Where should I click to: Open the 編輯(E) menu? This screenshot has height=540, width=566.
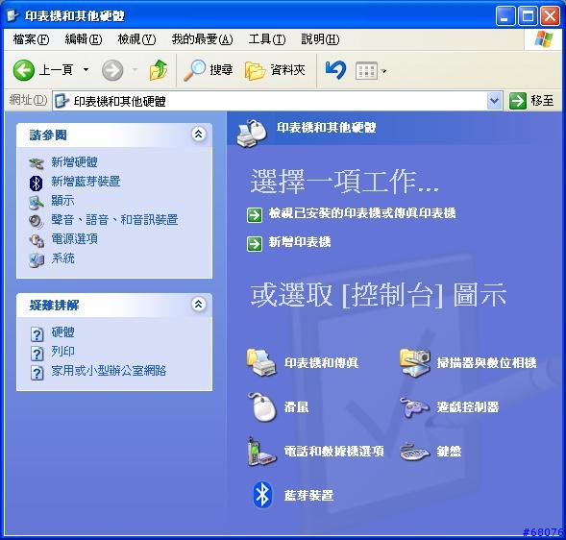click(x=84, y=39)
